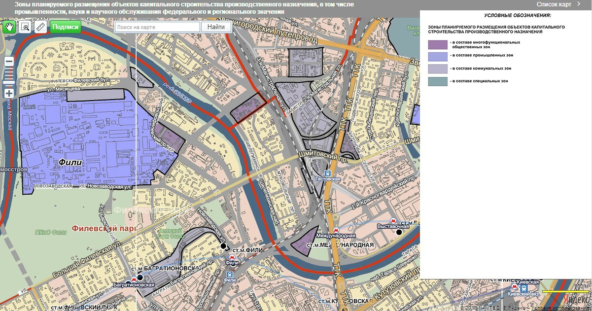Viewport: 592px width, 311px height.
Task: Click the zoom out minus button
Action: 9,62
